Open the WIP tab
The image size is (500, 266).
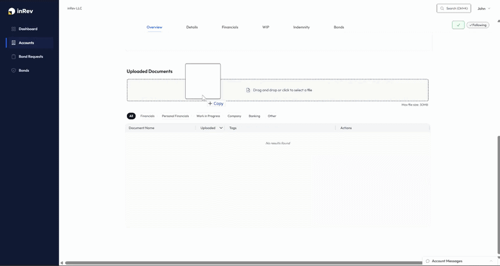266,27
